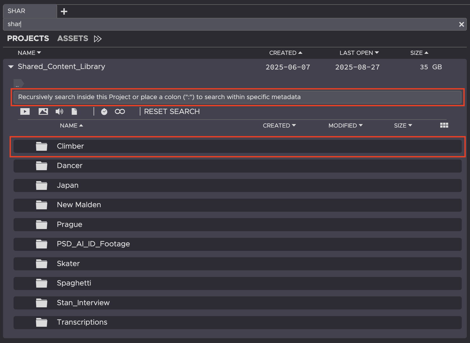Filter results by audio files icon

(59, 112)
